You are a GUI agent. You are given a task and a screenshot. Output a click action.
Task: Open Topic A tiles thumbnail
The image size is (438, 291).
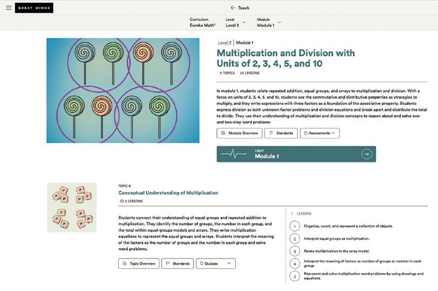72,207
